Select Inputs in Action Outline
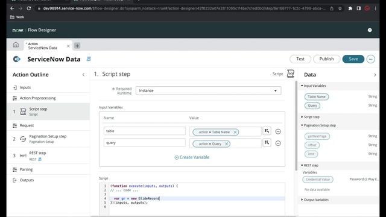The width and height of the screenshot is (386, 217). pyautogui.click(x=49, y=87)
